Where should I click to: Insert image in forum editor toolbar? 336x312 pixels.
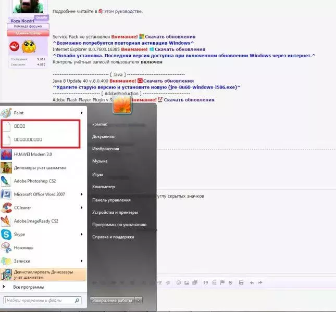tap(187, 283)
